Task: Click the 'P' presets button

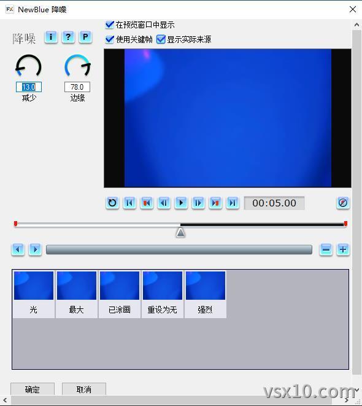Action: [x=85, y=37]
